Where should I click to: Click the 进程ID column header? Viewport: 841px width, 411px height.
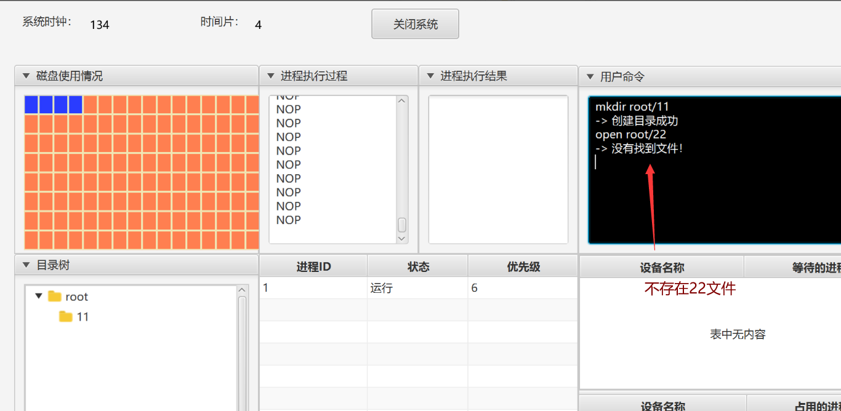[x=313, y=266]
